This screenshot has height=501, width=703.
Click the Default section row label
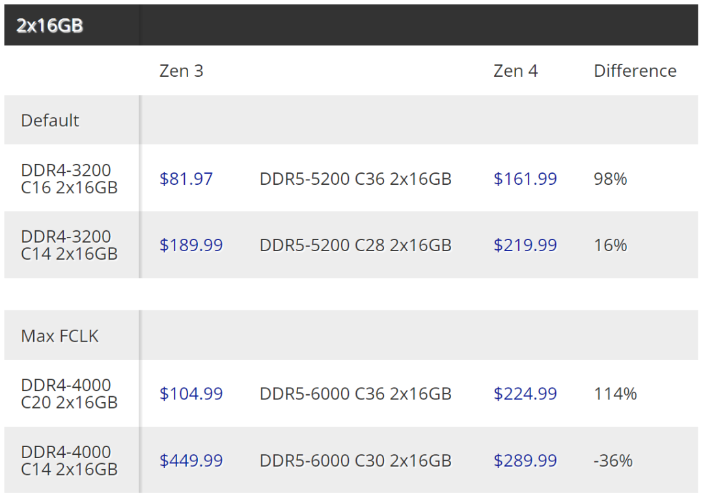pos(50,120)
